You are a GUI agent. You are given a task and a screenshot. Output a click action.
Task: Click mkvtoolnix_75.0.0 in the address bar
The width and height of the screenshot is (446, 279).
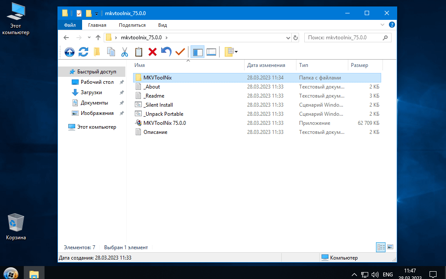[141, 38]
